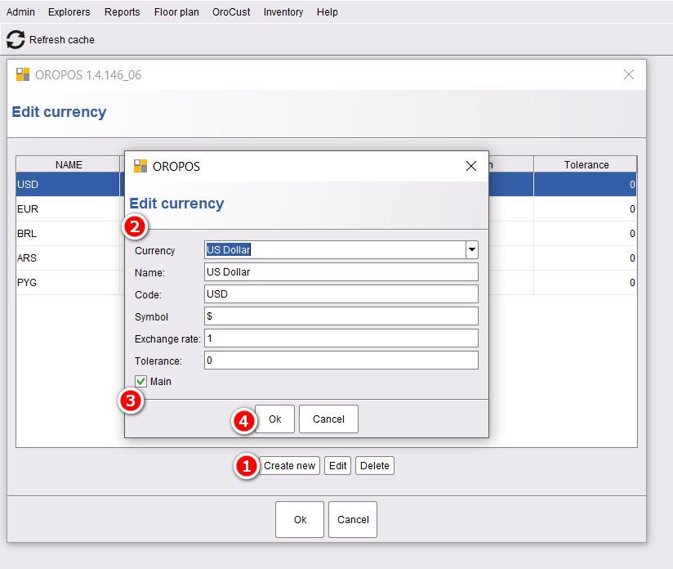Image resolution: width=673 pixels, height=569 pixels.
Task: Open the Admin menu
Action: [x=20, y=12]
